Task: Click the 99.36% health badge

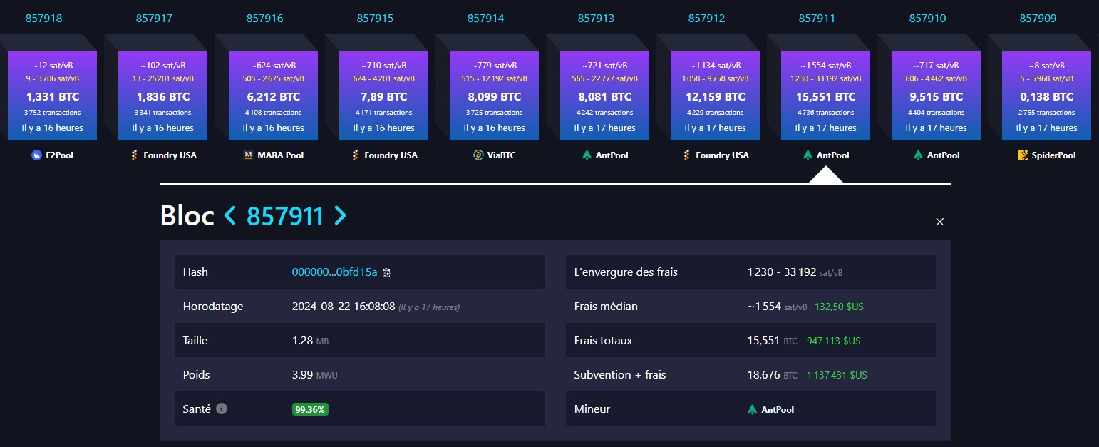Action: [310, 409]
